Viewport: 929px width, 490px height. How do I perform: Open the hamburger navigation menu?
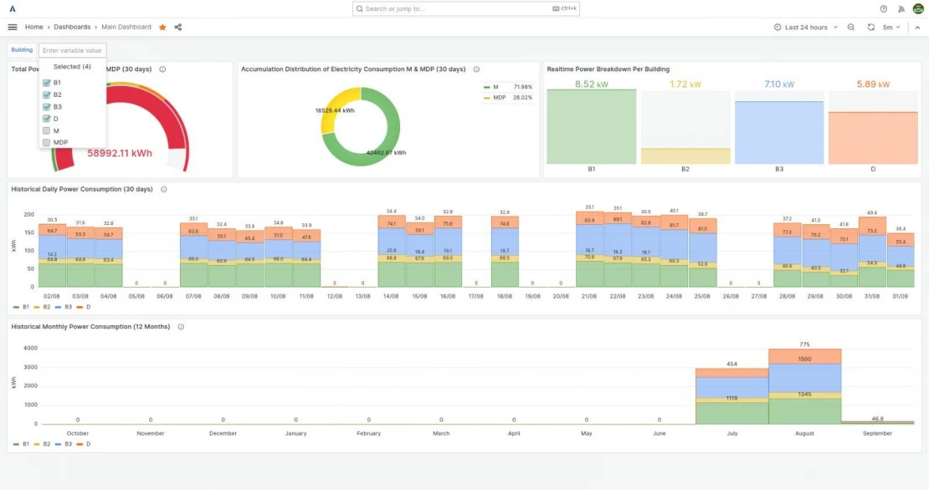pos(13,28)
